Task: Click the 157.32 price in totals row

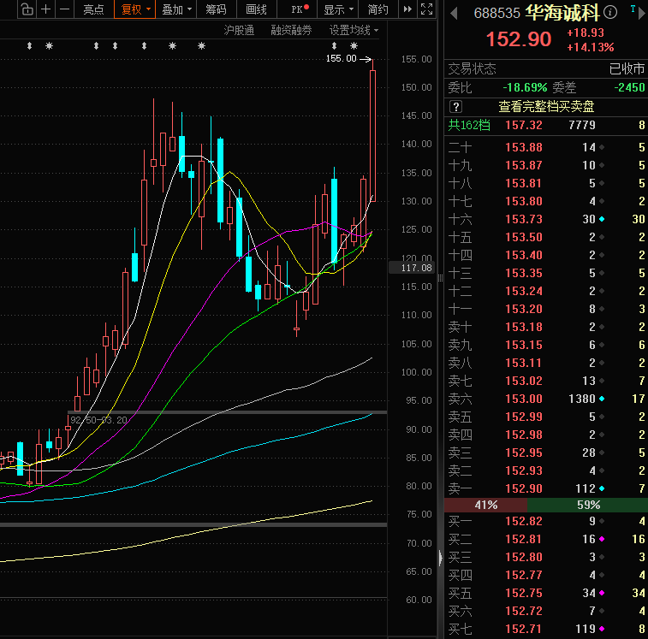Action: point(524,125)
